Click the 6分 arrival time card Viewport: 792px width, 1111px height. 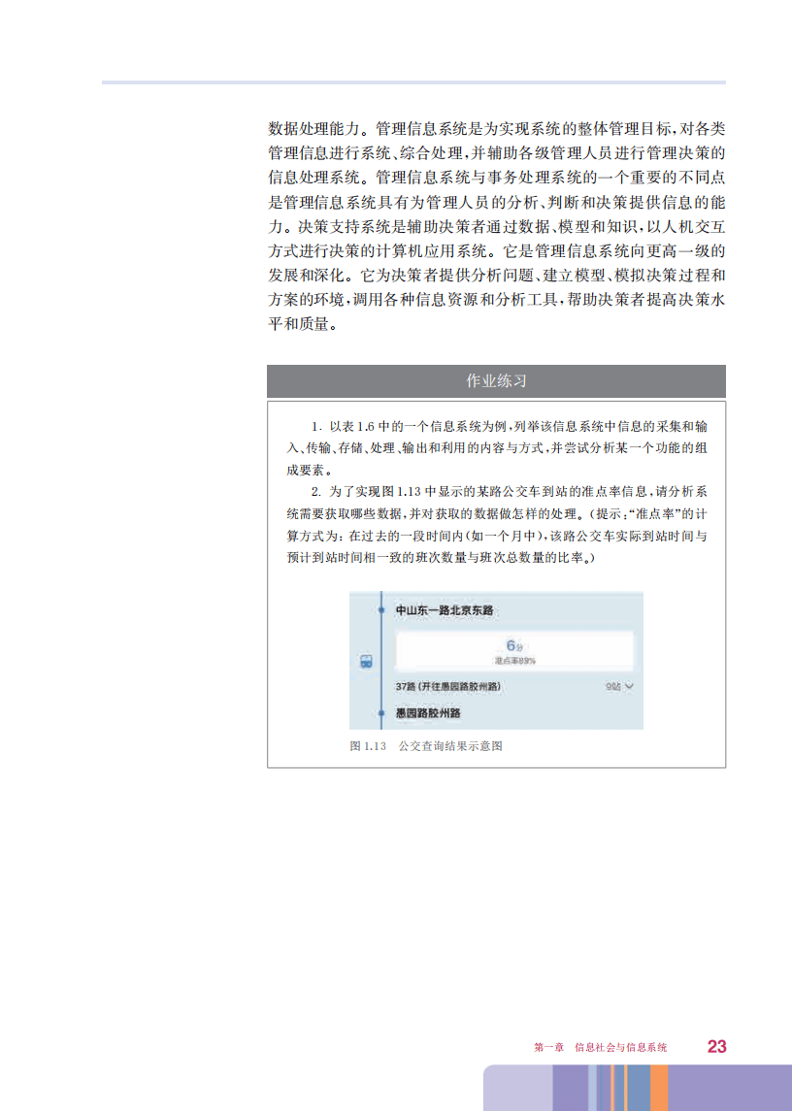514,651
